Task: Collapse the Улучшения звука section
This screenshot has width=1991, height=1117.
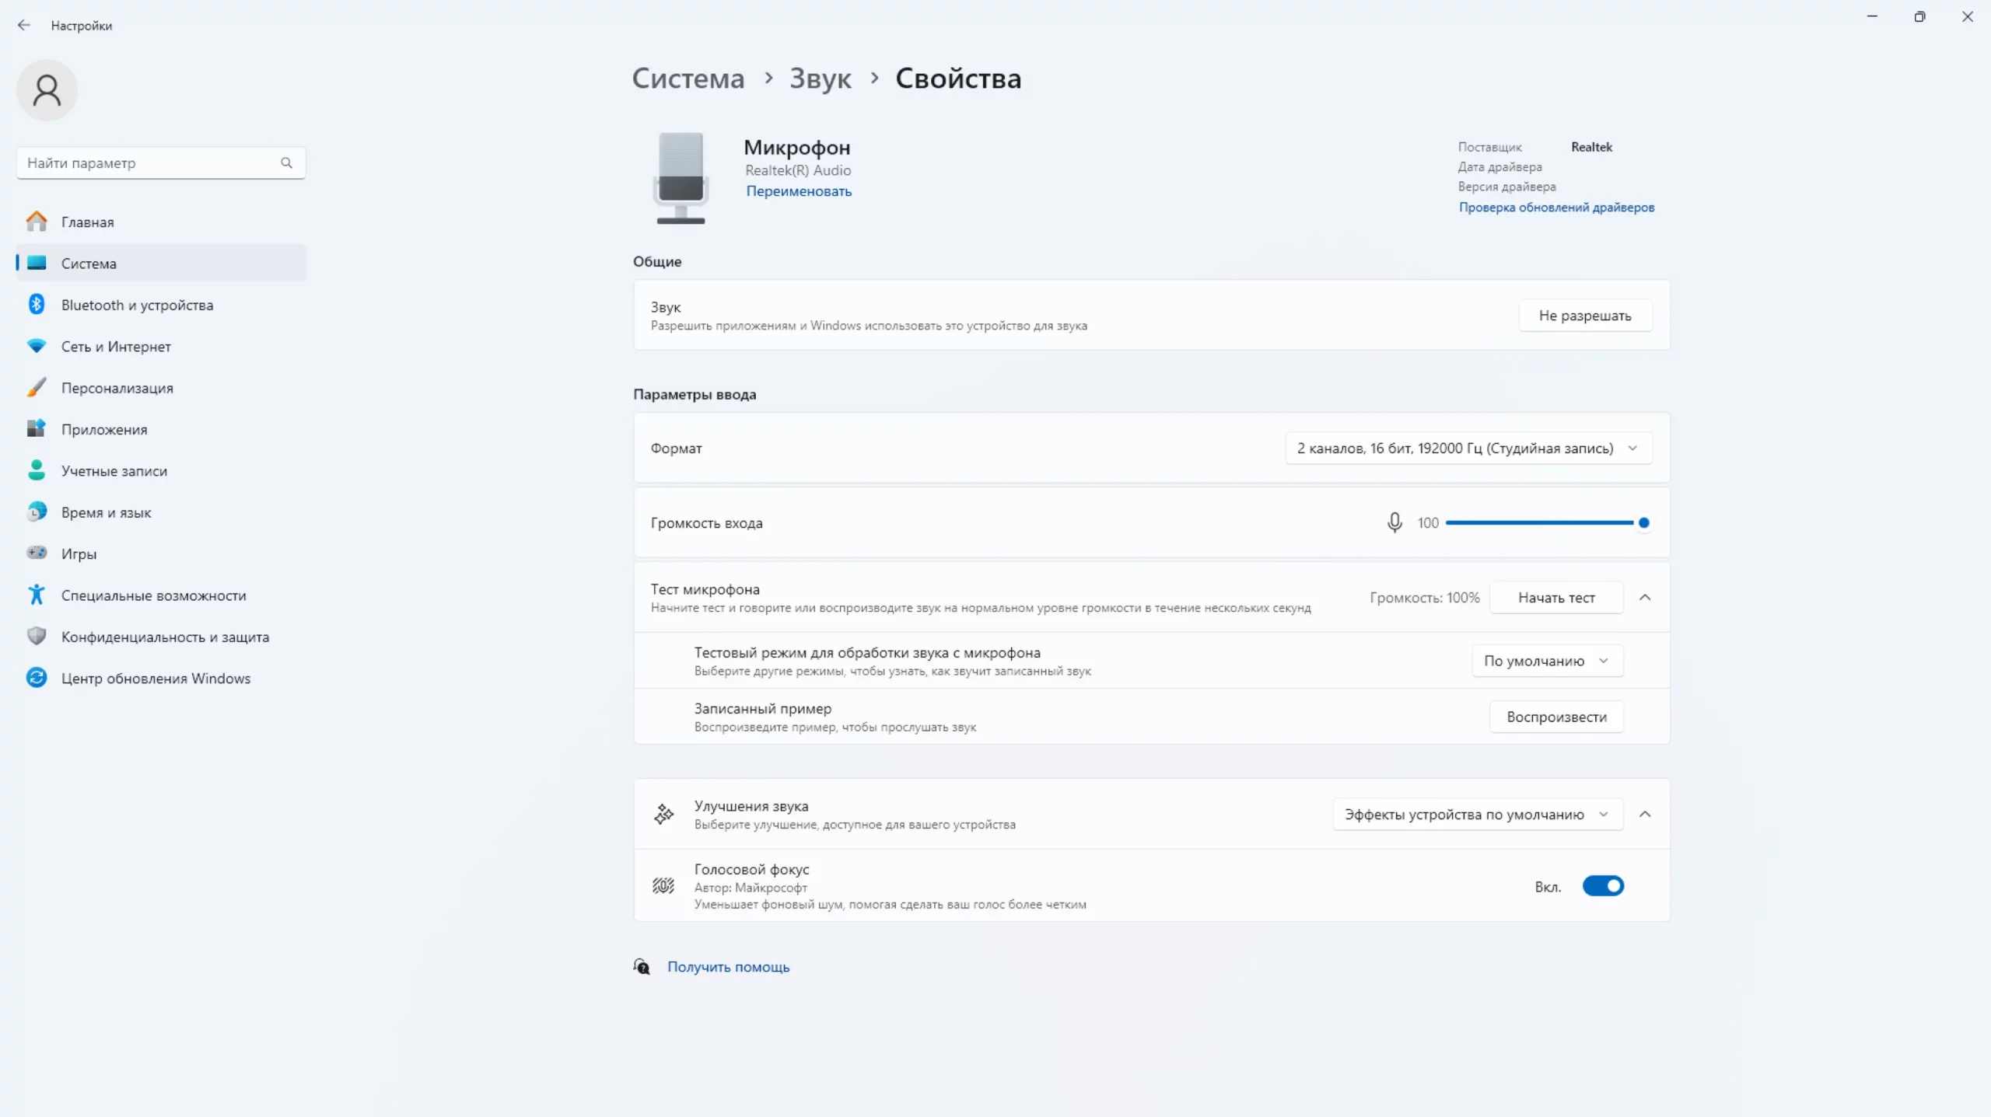Action: (1645, 815)
